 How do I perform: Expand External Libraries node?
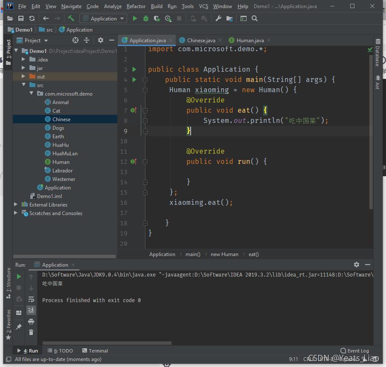(16, 205)
